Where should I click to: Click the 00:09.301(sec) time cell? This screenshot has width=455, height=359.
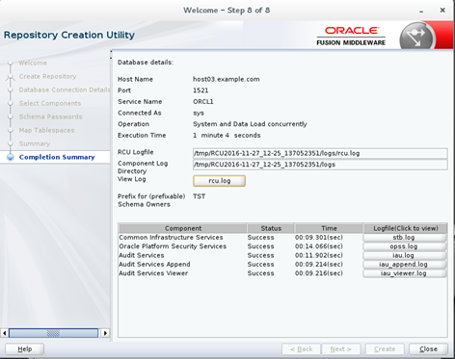point(319,238)
